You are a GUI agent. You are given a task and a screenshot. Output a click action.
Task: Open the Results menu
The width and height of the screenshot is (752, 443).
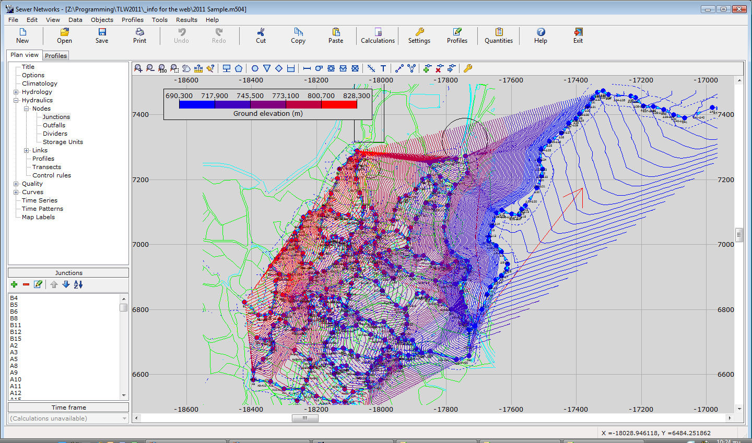pyautogui.click(x=186, y=20)
